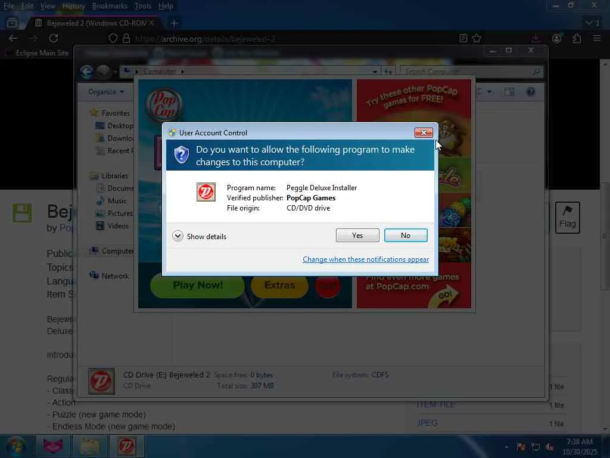Click the red Quit button in launcher

328,287
